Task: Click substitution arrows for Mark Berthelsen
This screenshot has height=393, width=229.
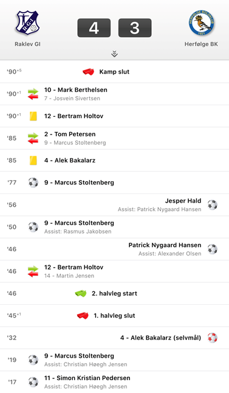Action: point(33,94)
